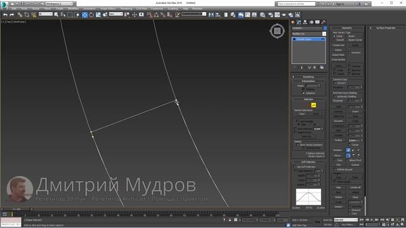The height and width of the screenshot is (228, 406).
Task: Activate the Bind to Space Warp tool
Action: [x=34, y=15]
